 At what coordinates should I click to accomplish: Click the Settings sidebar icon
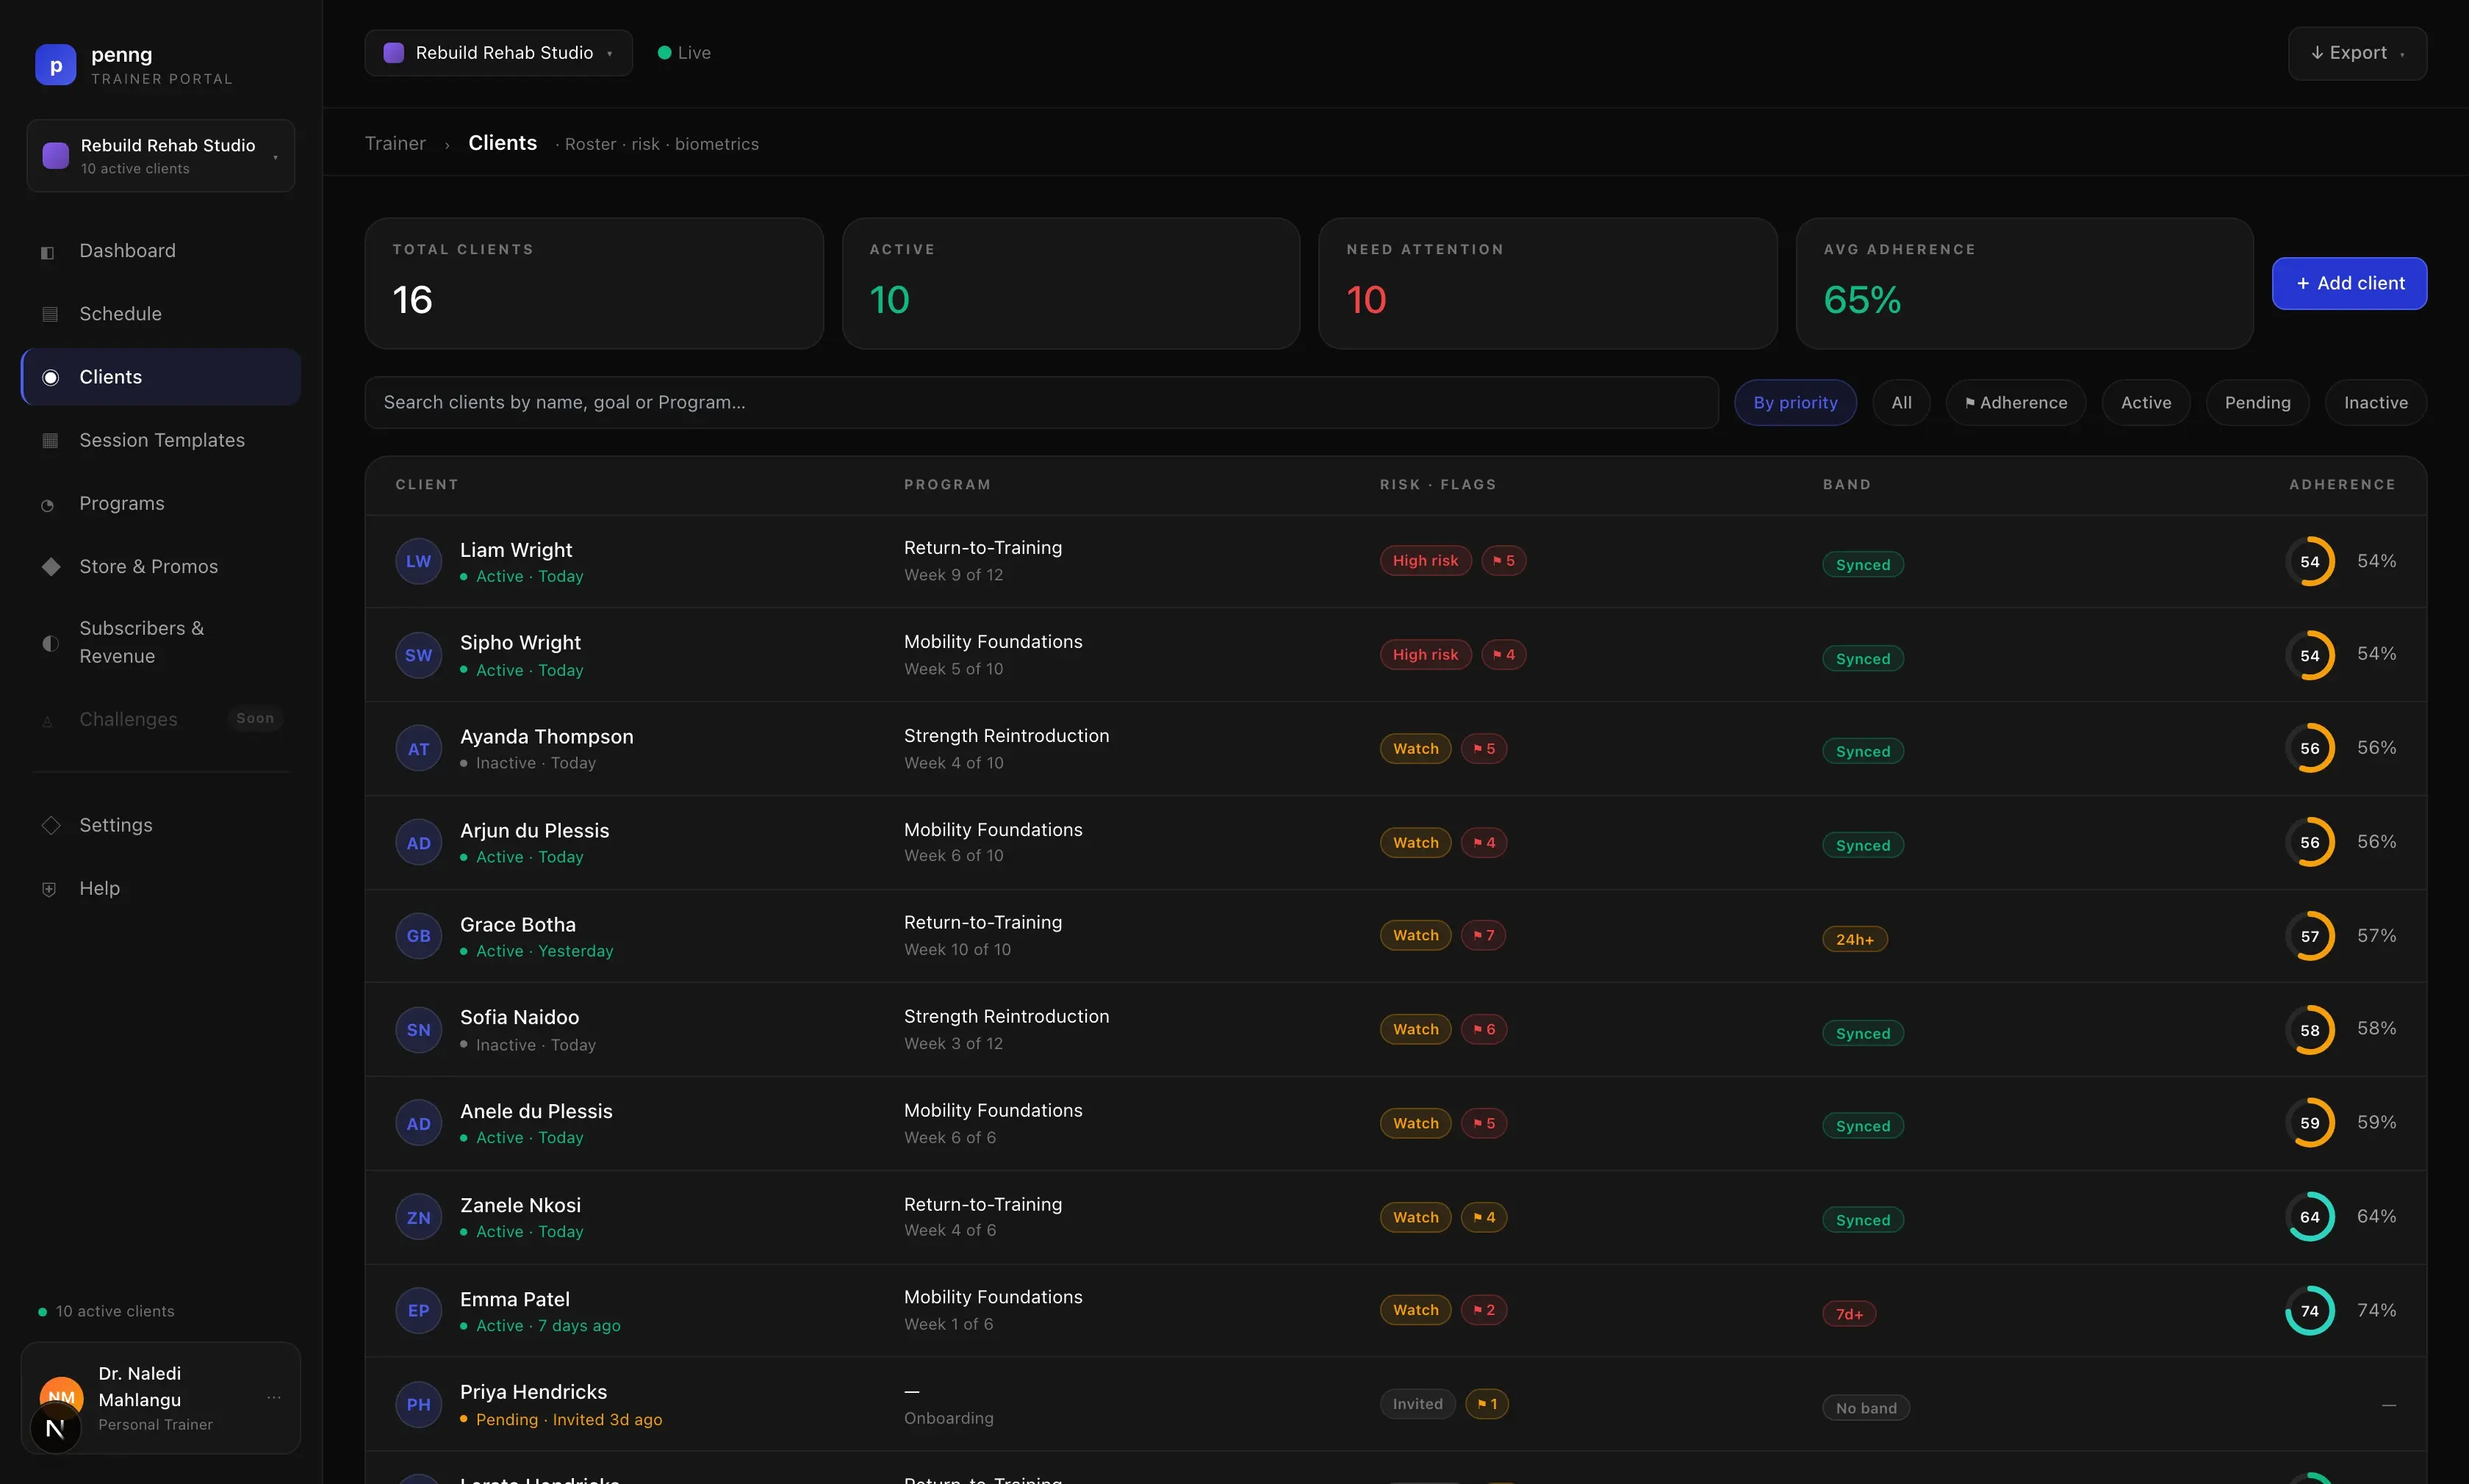coord(51,825)
